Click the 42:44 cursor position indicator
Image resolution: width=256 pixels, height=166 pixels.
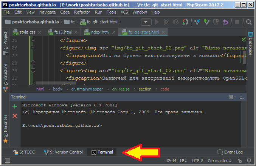click(171, 161)
